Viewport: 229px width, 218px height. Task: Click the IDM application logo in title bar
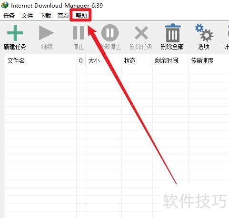coord(5,5)
